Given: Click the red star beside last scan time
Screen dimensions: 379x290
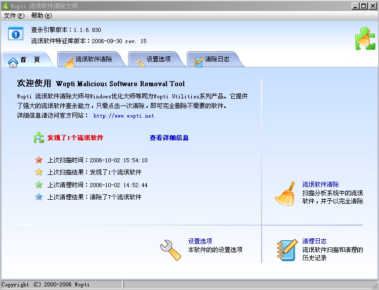Looking at the screenshot, I should pyautogui.click(x=39, y=160).
